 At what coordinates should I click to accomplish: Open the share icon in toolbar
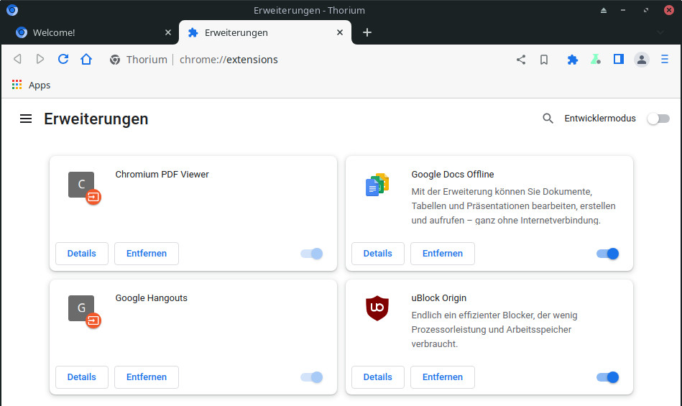tap(520, 60)
